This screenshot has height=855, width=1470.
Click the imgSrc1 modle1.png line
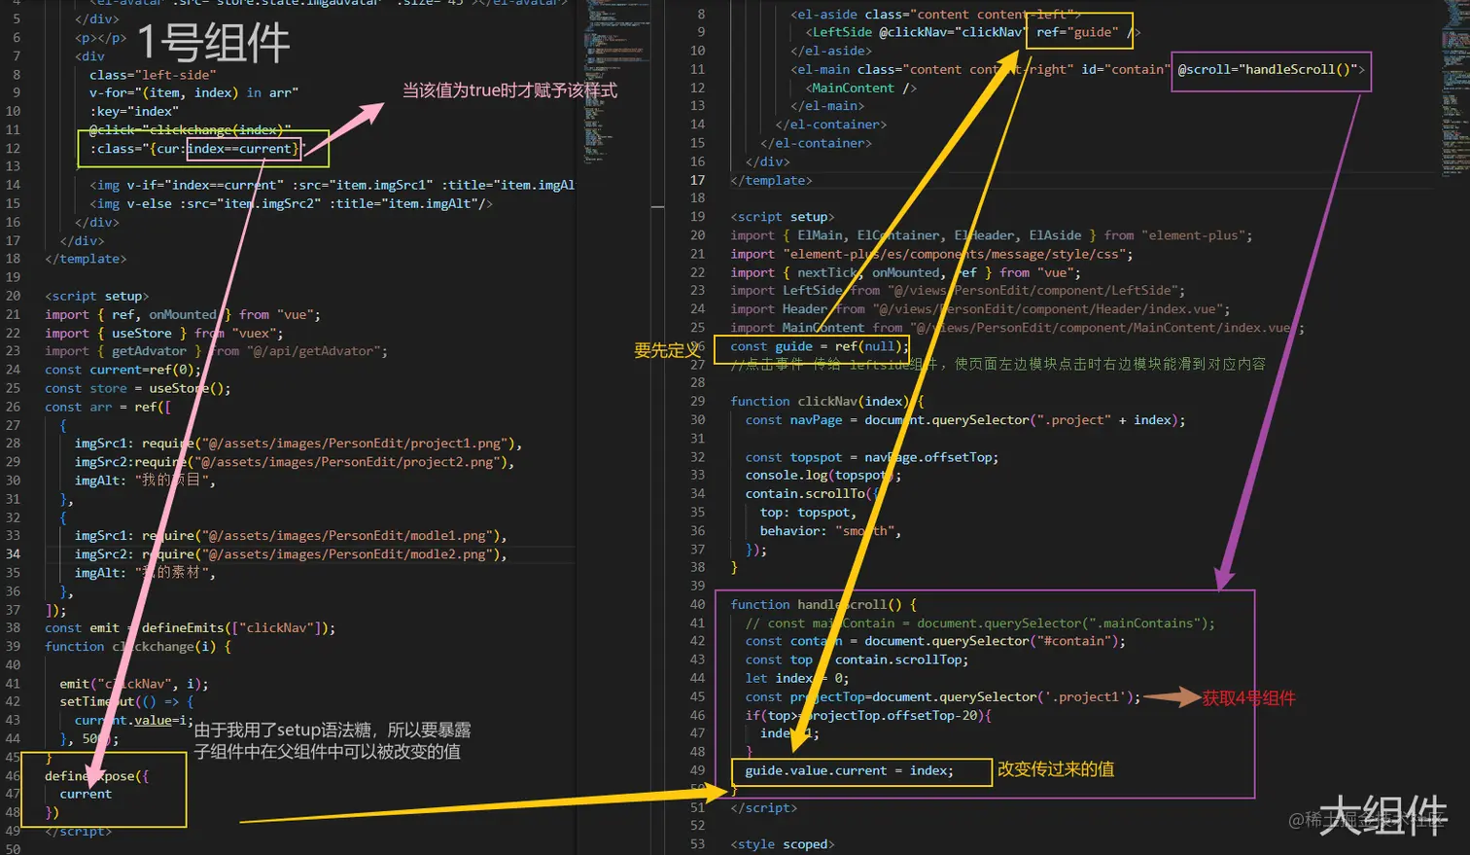click(291, 536)
